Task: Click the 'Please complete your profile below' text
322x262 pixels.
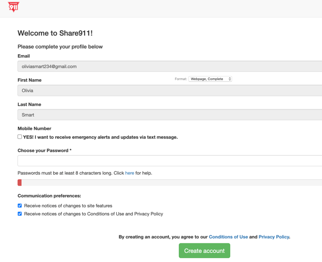Action: coord(60,47)
